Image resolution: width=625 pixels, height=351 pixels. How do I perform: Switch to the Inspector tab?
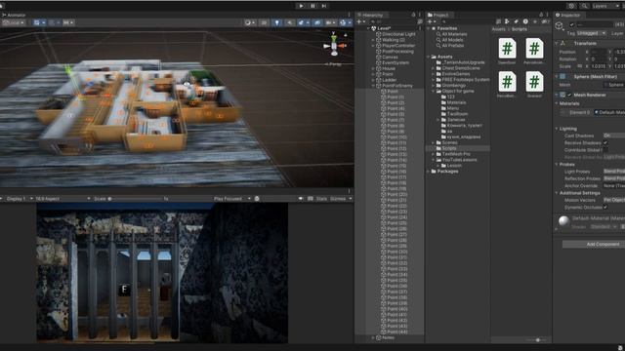click(x=567, y=15)
